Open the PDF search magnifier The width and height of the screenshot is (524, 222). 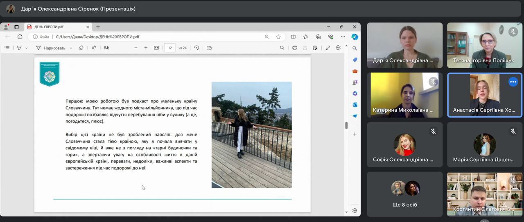click(x=282, y=48)
